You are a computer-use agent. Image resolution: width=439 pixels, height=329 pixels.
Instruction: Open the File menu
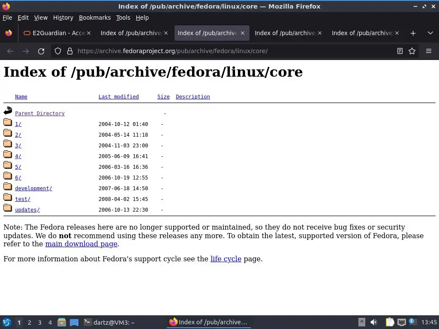coord(7,18)
